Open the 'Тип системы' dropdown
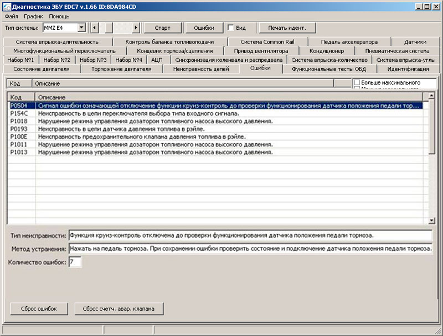The image size is (443, 336). point(81,28)
